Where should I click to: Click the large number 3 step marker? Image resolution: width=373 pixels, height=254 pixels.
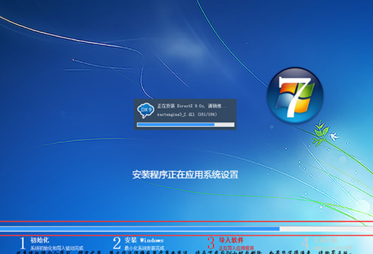(x=211, y=243)
